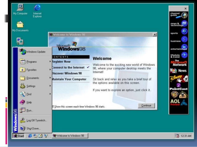Click the Register Now link
197x147 pixels.
coord(61,62)
